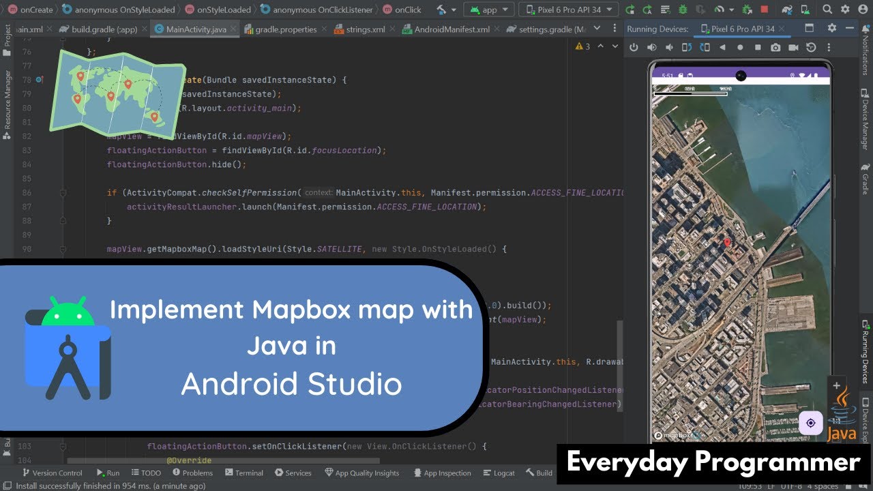873x491 pixels.
Task: Click the anonymous OnStyleLoaded breadcrumb
Action: pyautogui.click(x=117, y=10)
